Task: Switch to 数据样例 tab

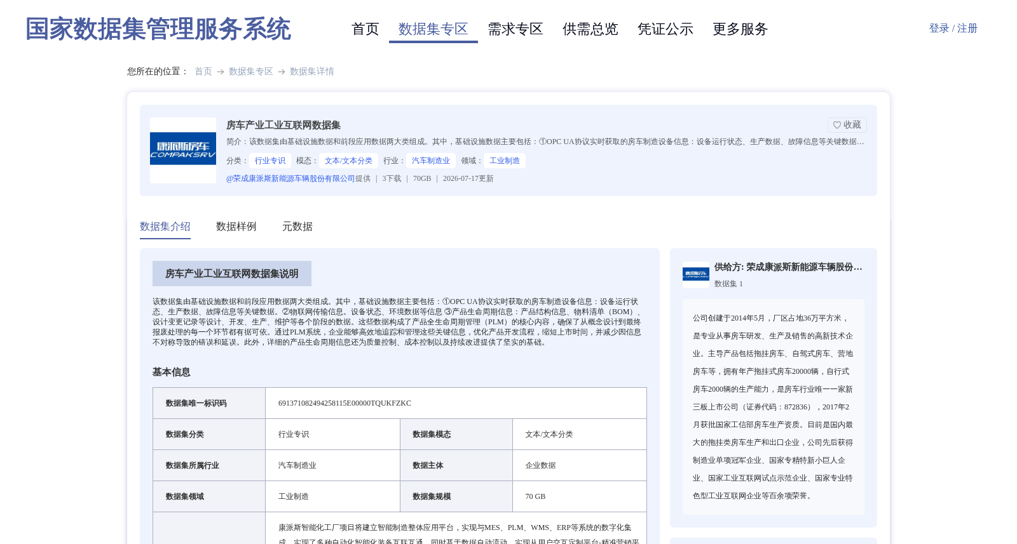Action: tap(236, 227)
